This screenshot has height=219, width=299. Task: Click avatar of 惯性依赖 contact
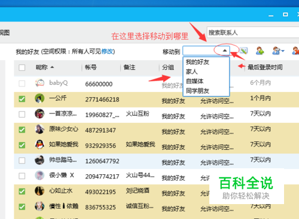coord(39,206)
